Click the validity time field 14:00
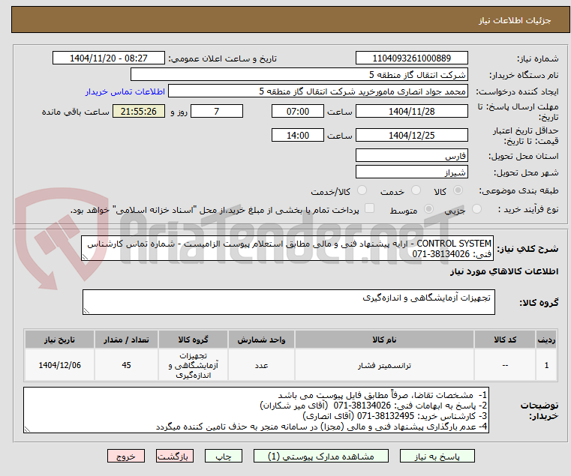This screenshot has width=571, height=476. [x=298, y=136]
